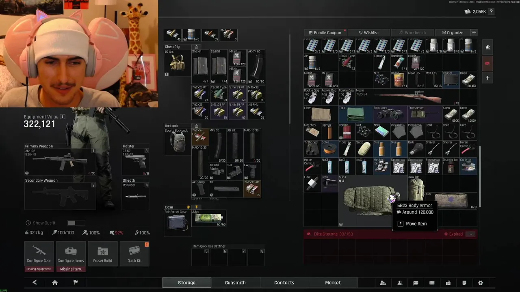Select the Reader item
Image resolution: width=520 pixels, height=292 pixels.
click(451, 79)
